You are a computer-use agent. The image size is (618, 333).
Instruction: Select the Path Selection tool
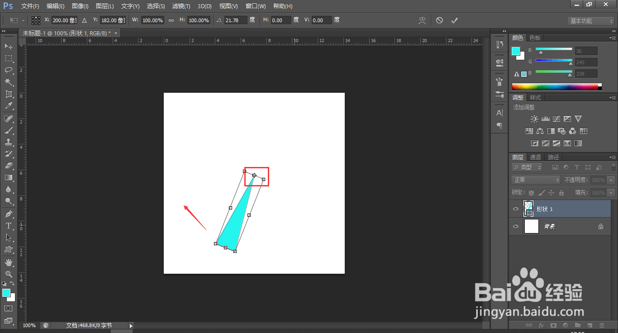(x=8, y=237)
